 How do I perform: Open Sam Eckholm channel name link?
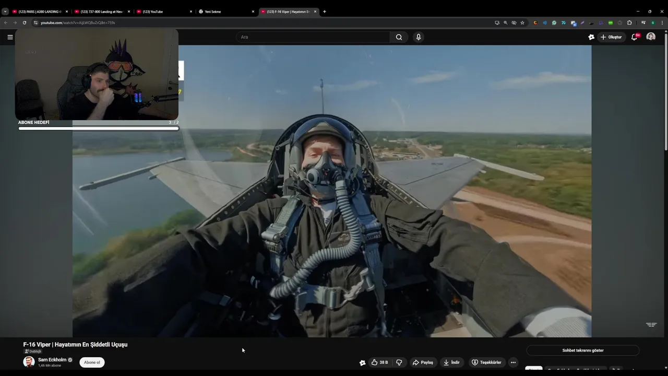pos(52,360)
